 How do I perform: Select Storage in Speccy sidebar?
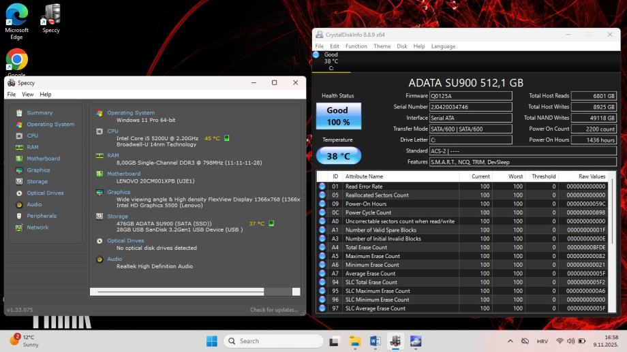click(x=37, y=181)
